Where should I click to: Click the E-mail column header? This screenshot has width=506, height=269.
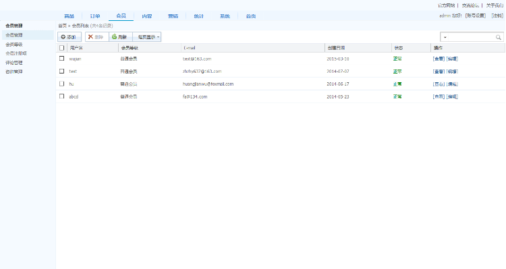point(190,48)
